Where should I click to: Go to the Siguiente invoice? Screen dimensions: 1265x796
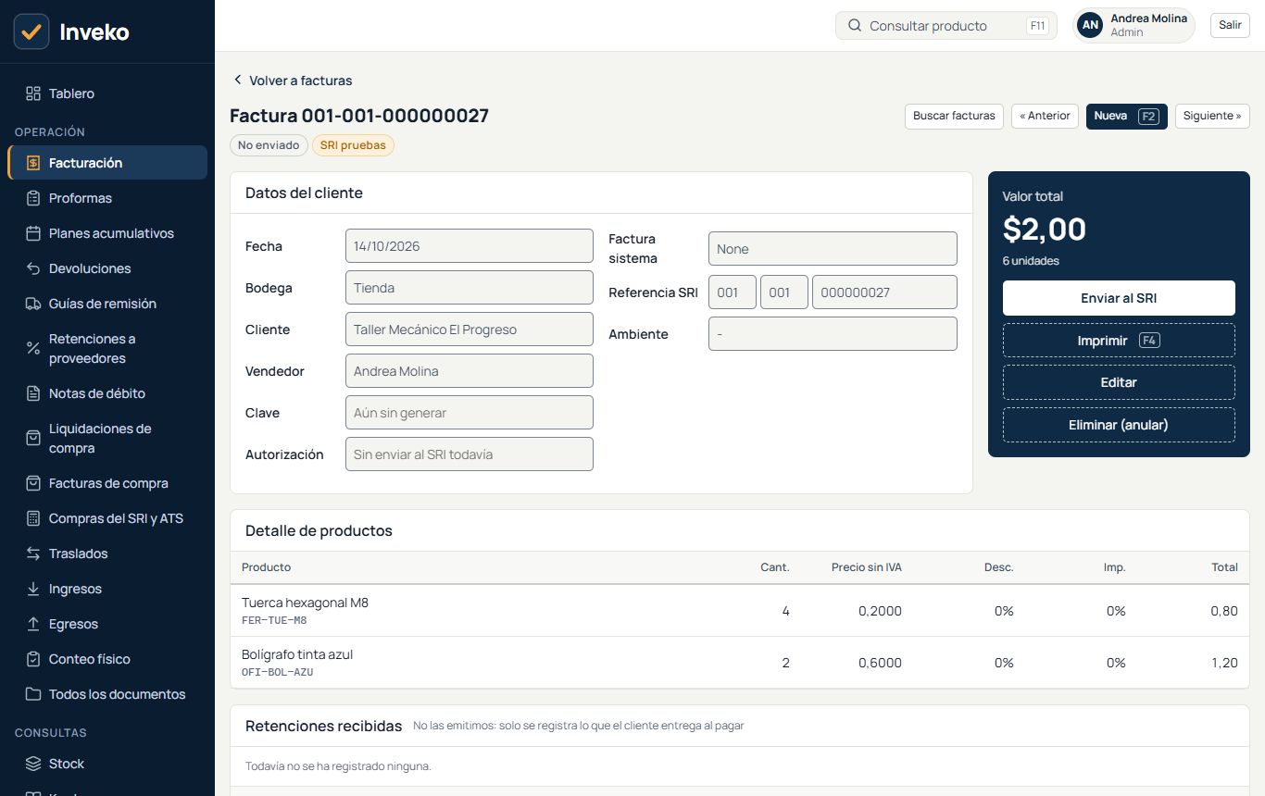click(x=1212, y=116)
